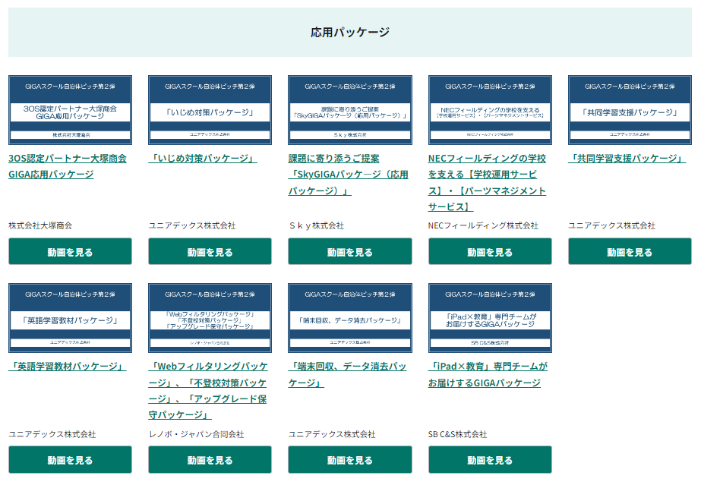Open the Webフィルタリングパッケージ thumbnail image
The image size is (701, 485).
pyautogui.click(x=210, y=318)
